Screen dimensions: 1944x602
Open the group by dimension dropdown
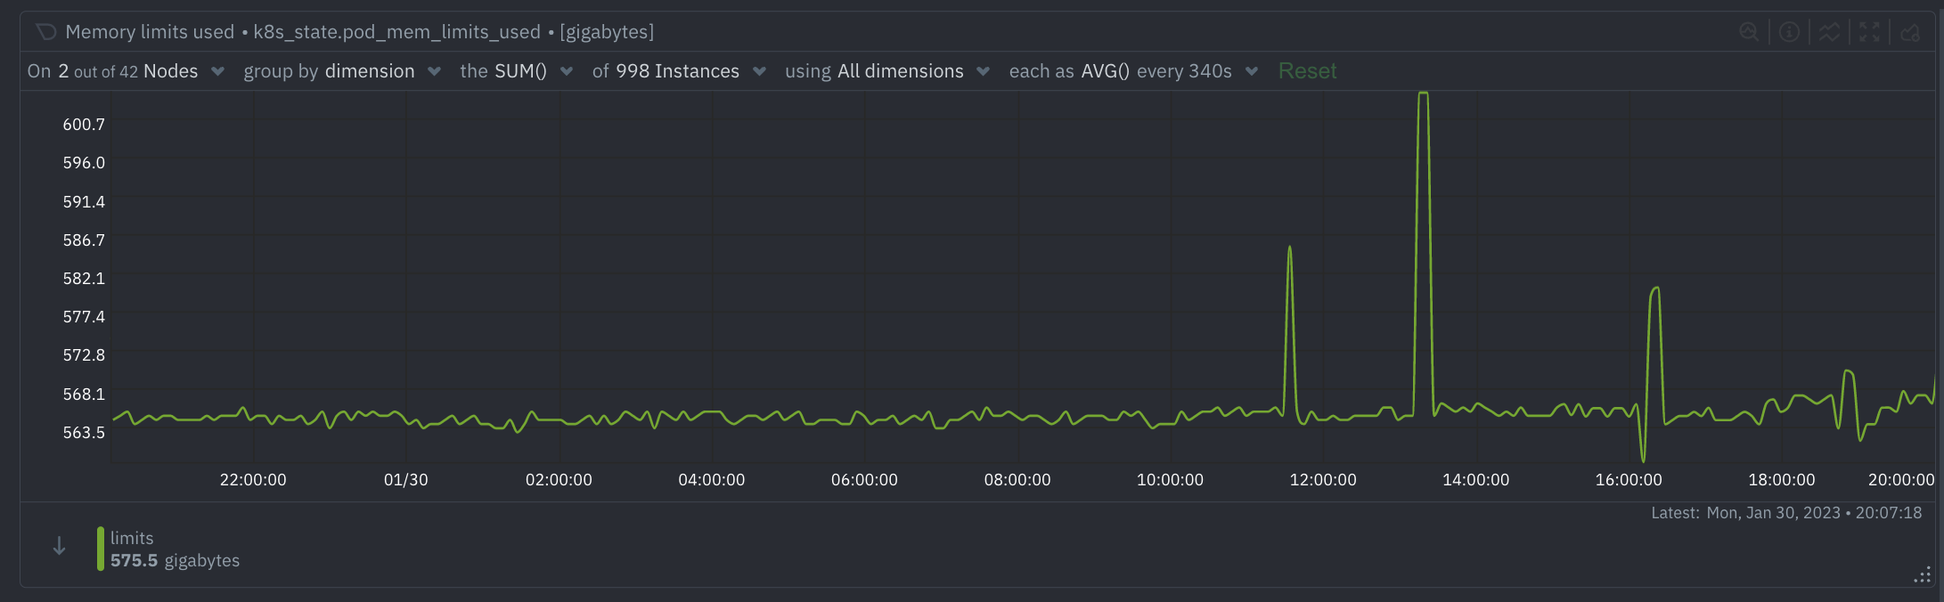(x=342, y=71)
